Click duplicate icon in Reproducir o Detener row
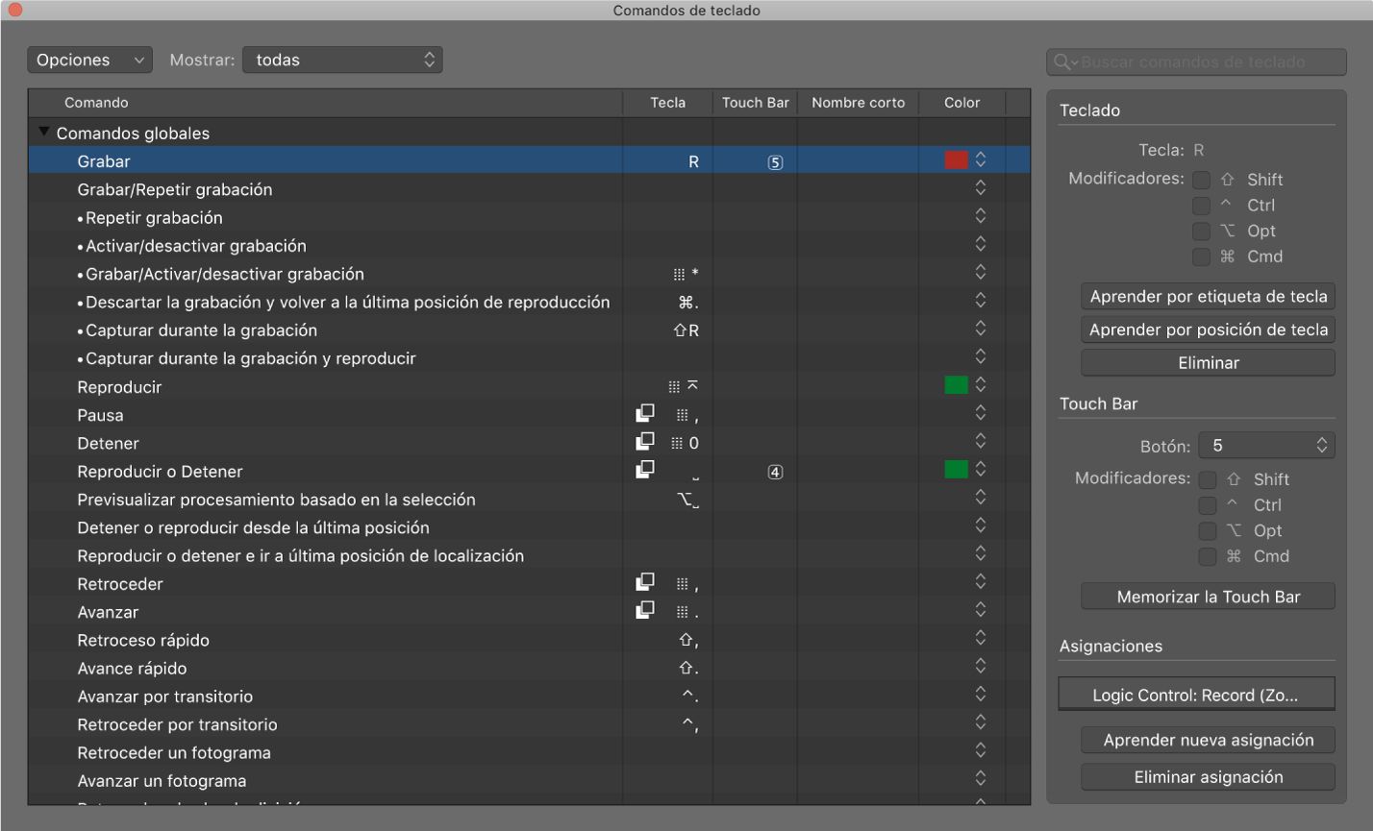1373x831 pixels. tap(645, 469)
